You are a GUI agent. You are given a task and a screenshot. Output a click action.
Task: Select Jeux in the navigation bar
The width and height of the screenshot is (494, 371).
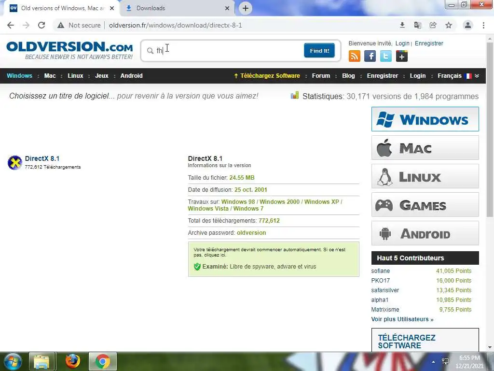(102, 76)
